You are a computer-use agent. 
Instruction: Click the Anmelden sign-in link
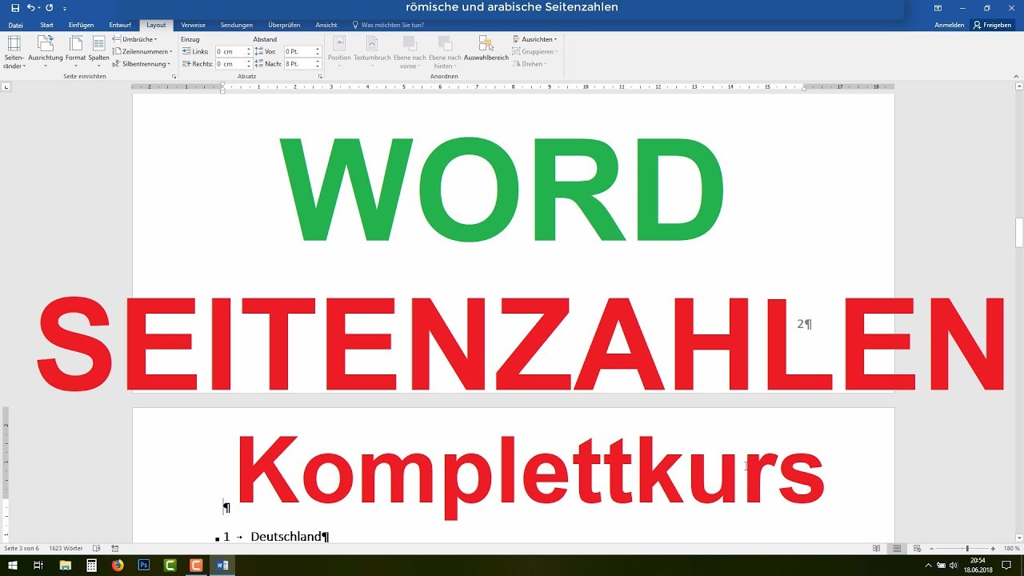949,25
